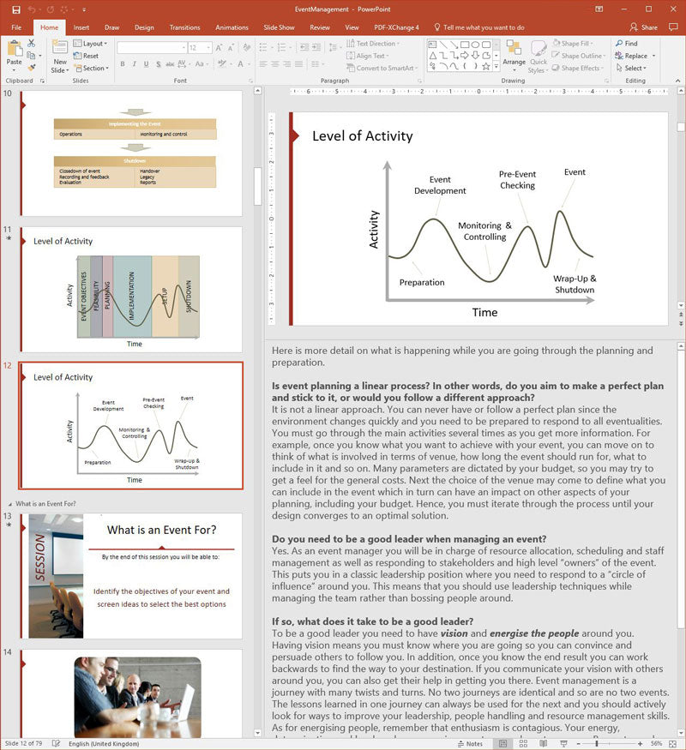Open the Shape Fill dropdown

click(x=573, y=43)
